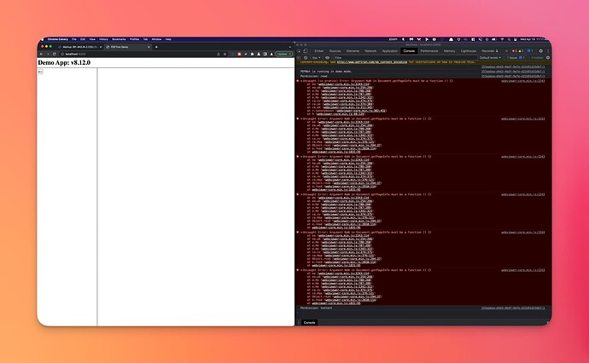Switch to the Ember tab
This screenshot has width=589, height=363.
pyautogui.click(x=319, y=51)
